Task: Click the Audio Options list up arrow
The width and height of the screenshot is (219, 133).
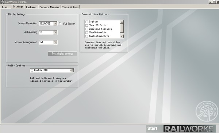Action: [72, 69]
